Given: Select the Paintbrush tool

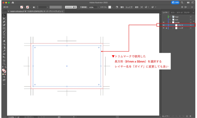Looking at the screenshot, I should [x=4, y=31].
